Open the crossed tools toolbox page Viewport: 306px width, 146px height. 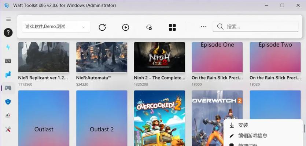pos(8,129)
